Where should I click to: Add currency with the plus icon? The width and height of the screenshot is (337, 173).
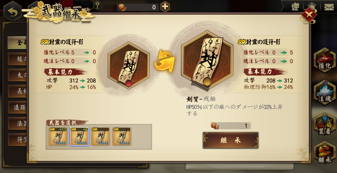point(165,7)
